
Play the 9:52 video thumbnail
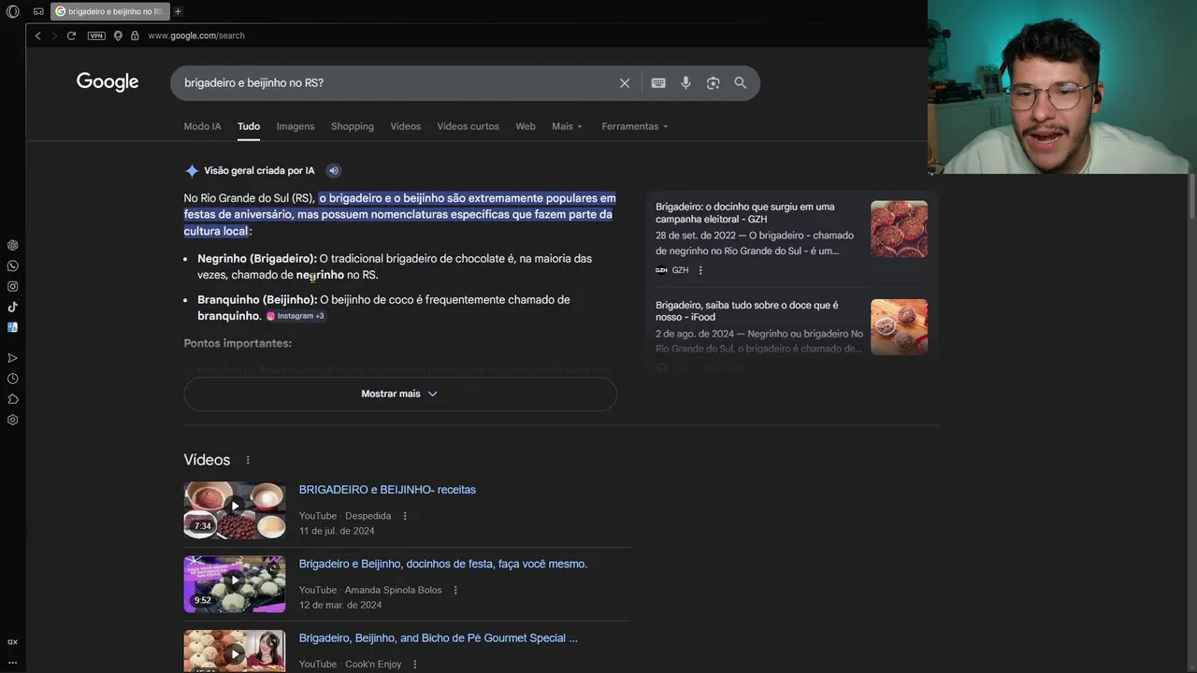[x=235, y=584]
